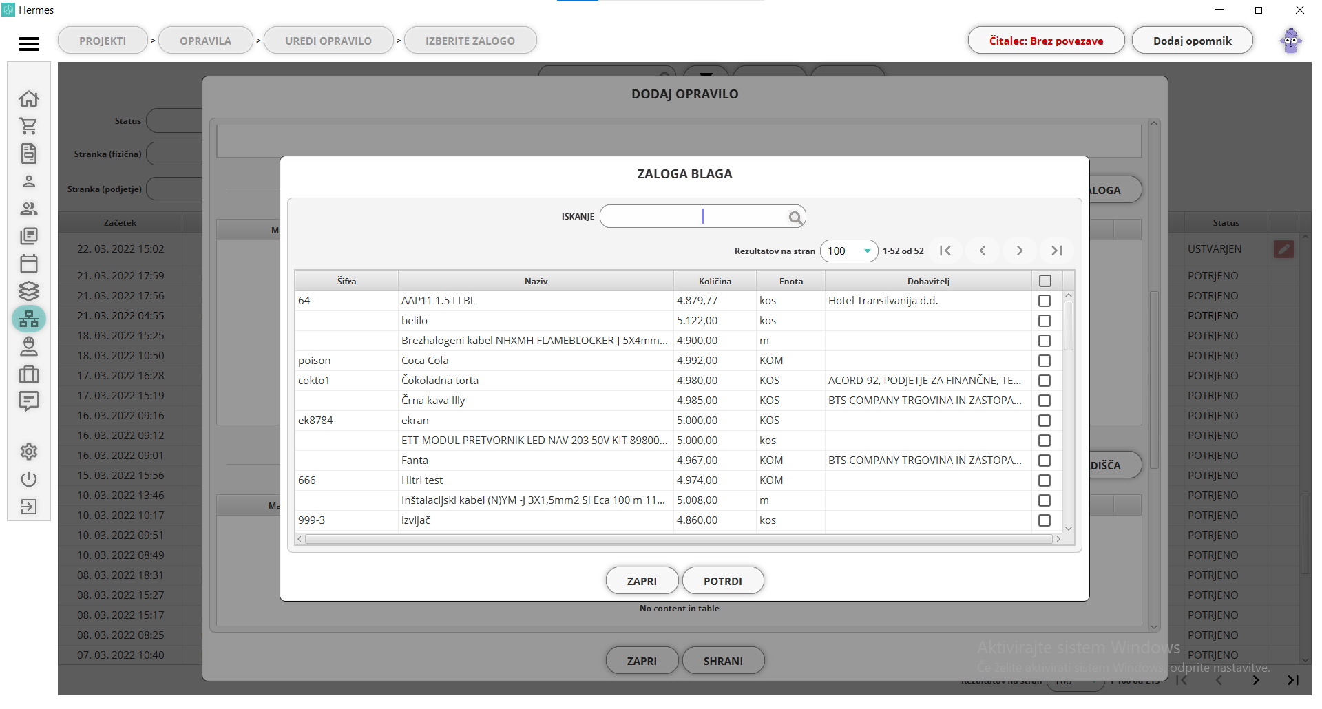Viewport: 1322px width, 709px height.
Task: Click the PROJEKTI breadcrumb
Action: [x=103, y=41]
